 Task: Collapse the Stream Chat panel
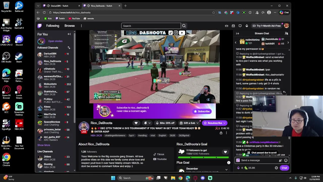pyautogui.click(x=237, y=33)
